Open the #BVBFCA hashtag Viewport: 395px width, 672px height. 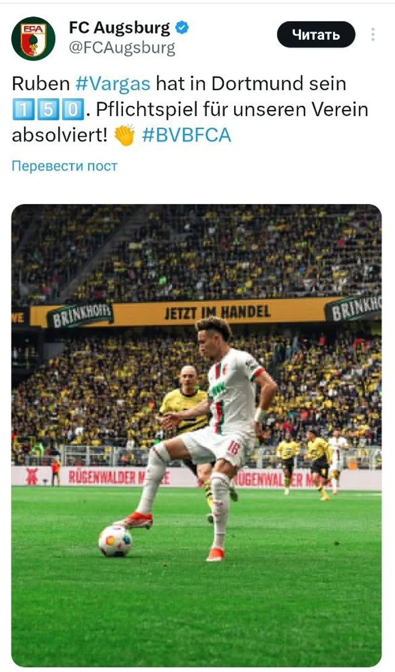click(x=187, y=135)
